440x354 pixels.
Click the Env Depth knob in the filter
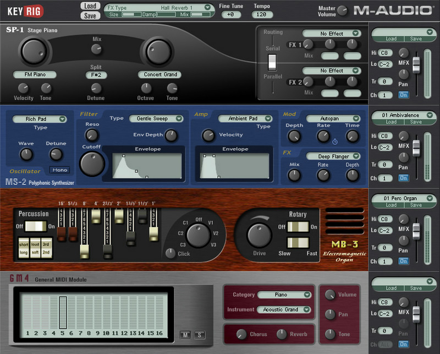pyautogui.click(x=171, y=135)
